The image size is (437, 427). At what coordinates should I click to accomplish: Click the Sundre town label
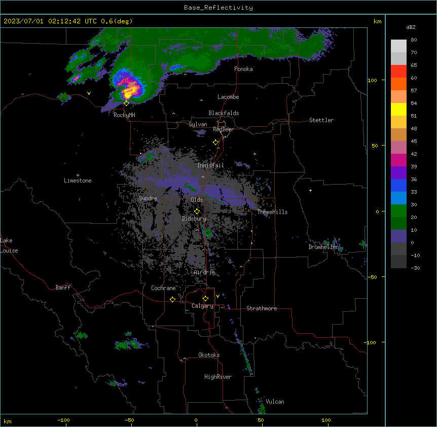(x=148, y=198)
